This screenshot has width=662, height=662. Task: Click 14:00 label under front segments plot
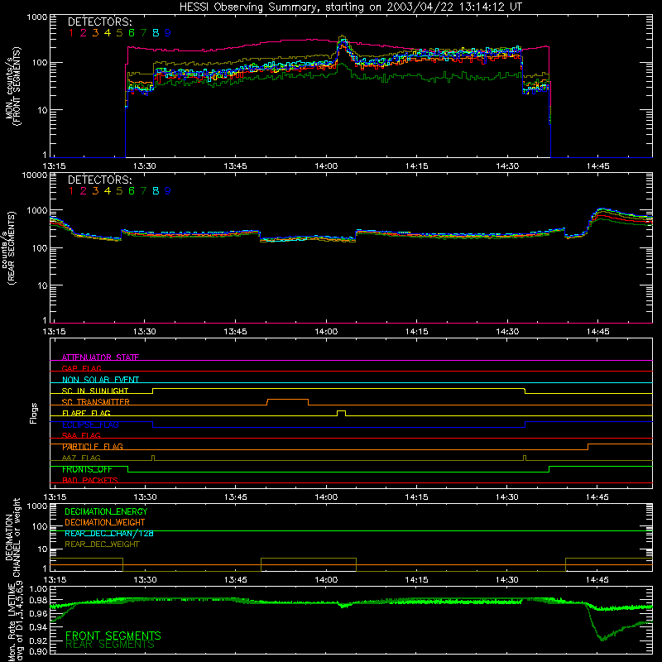[326, 166]
